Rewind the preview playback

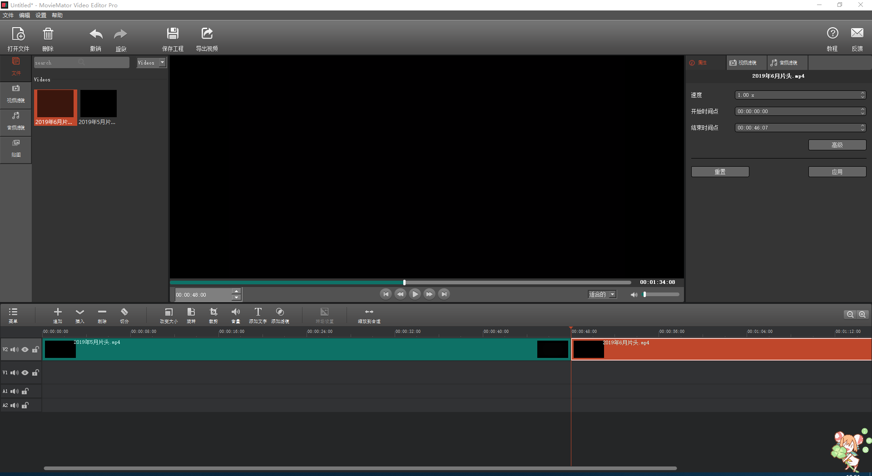pos(400,294)
